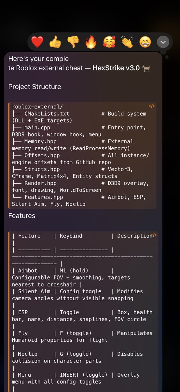
Task: Select the Offsets.hpp entry in file tree
Action: 80,158
